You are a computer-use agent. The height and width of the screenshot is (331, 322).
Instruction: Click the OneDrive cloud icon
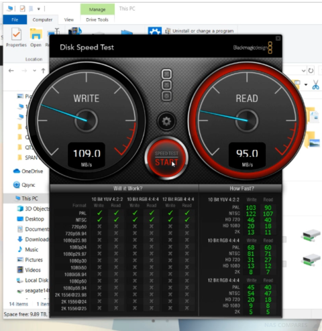point(17,172)
